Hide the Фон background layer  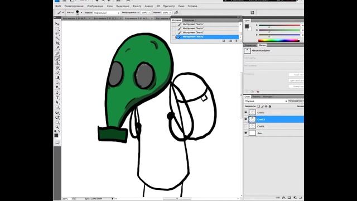point(245,133)
